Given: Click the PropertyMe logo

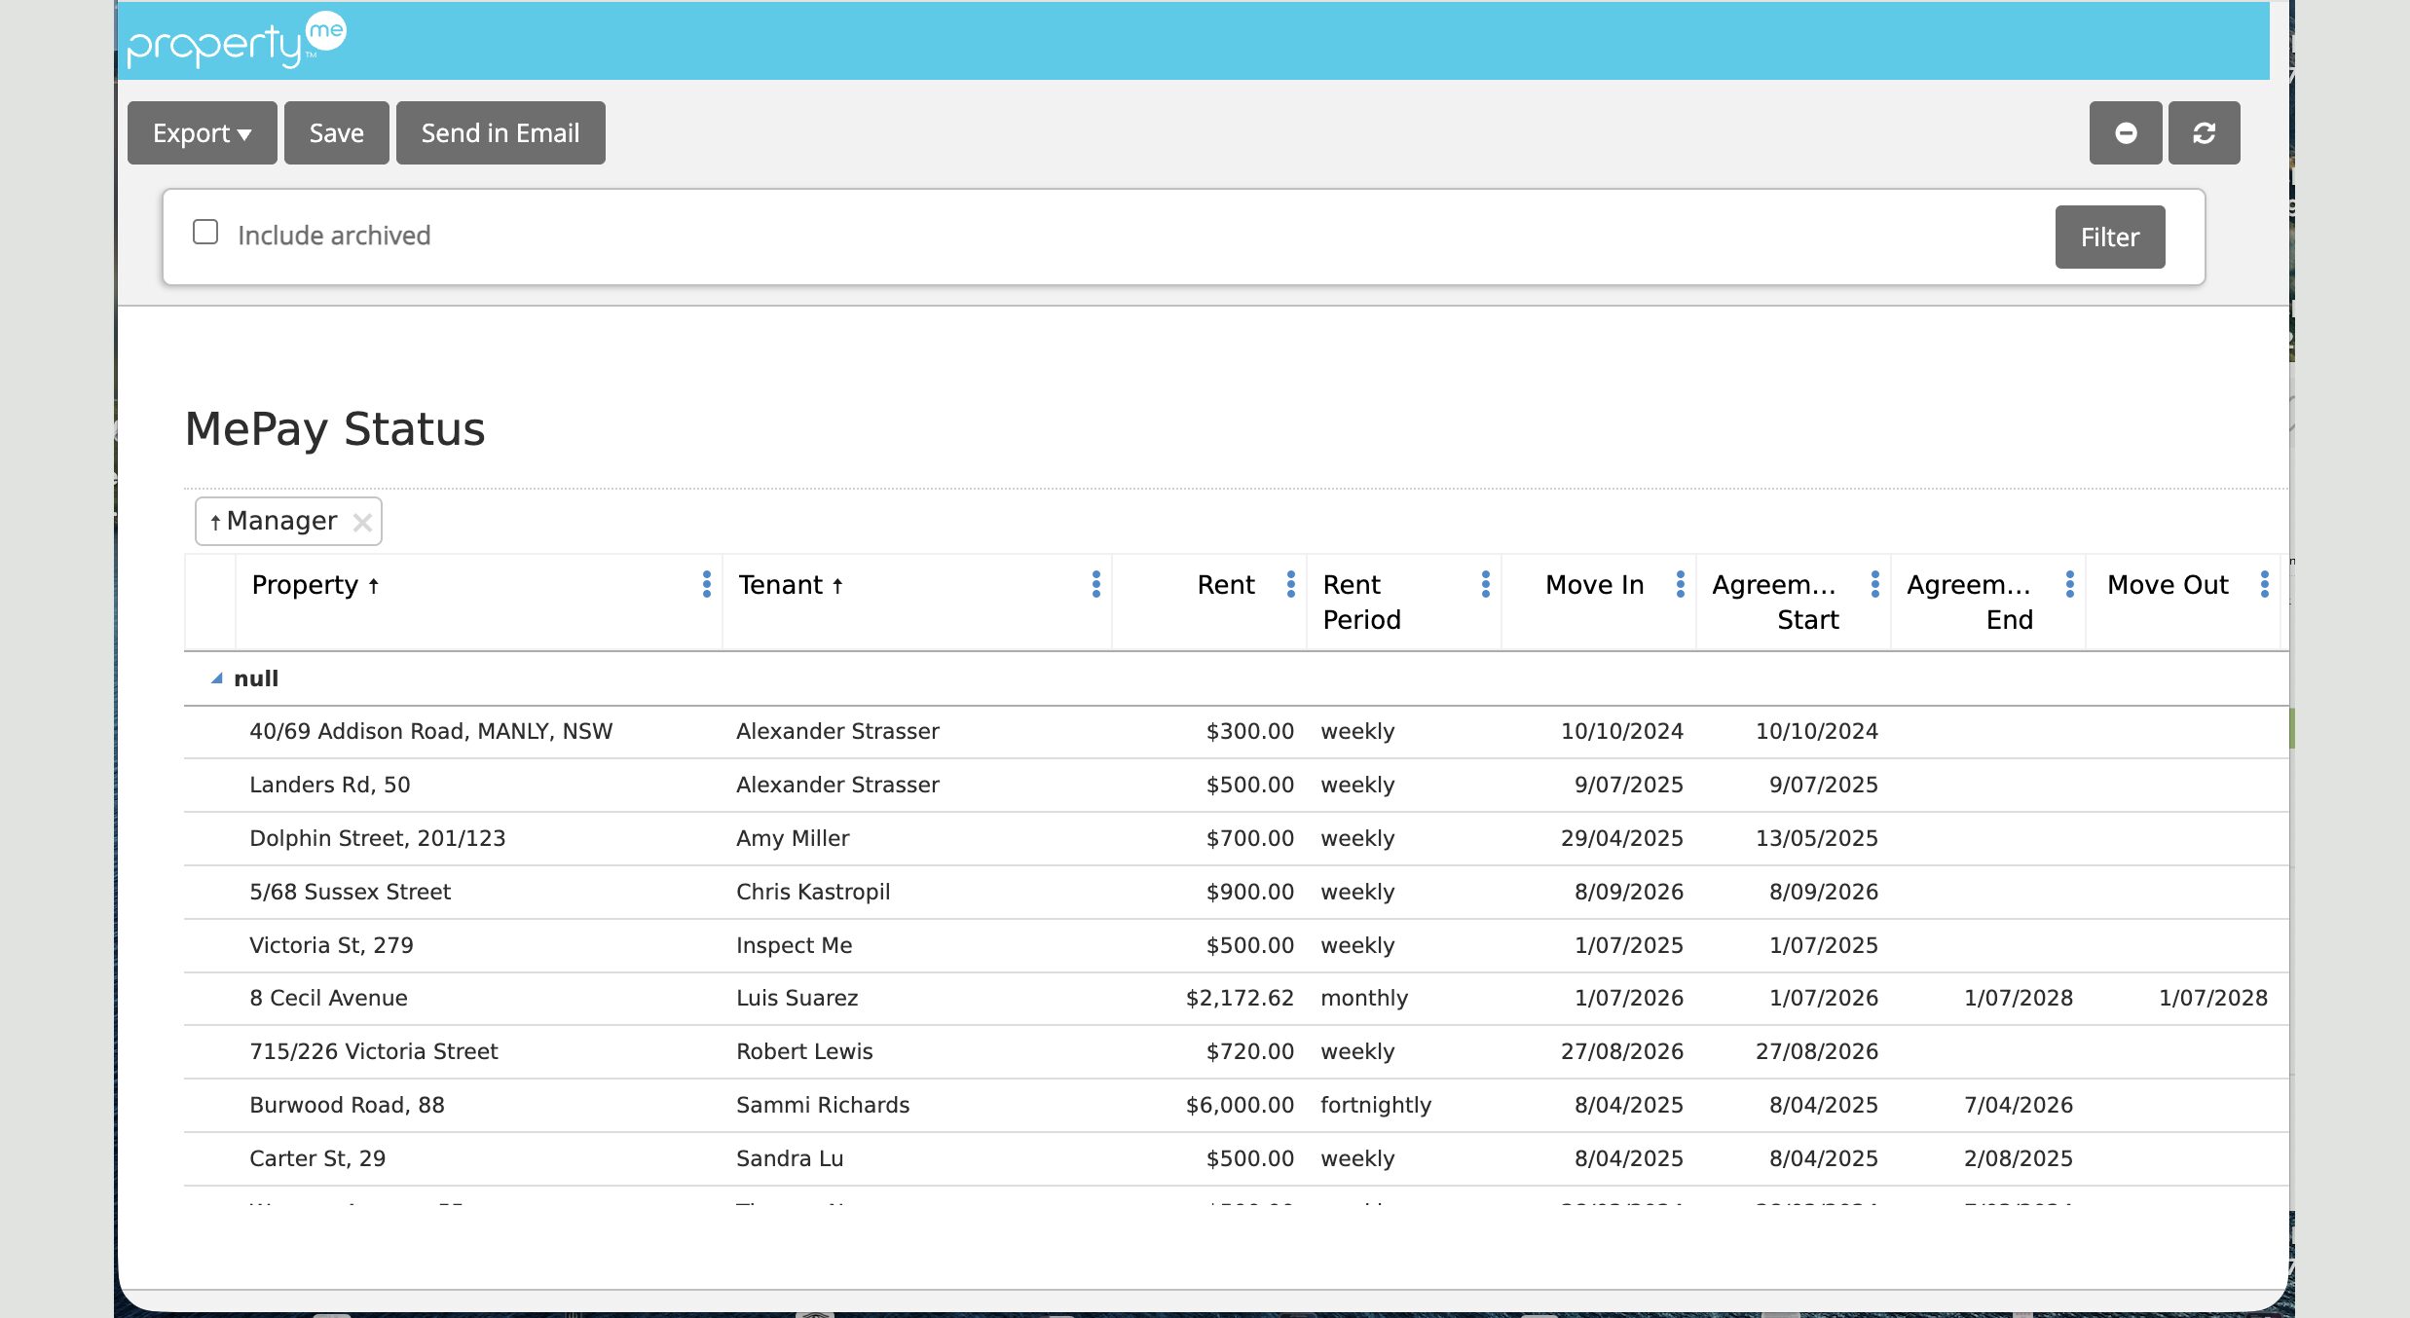Looking at the screenshot, I should pos(237,41).
